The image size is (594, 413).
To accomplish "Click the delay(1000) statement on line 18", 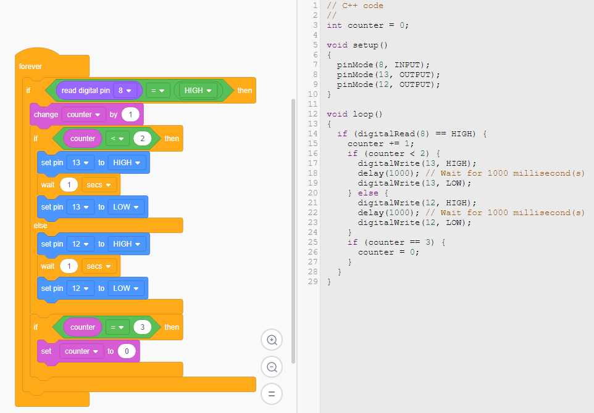I will point(388,173).
